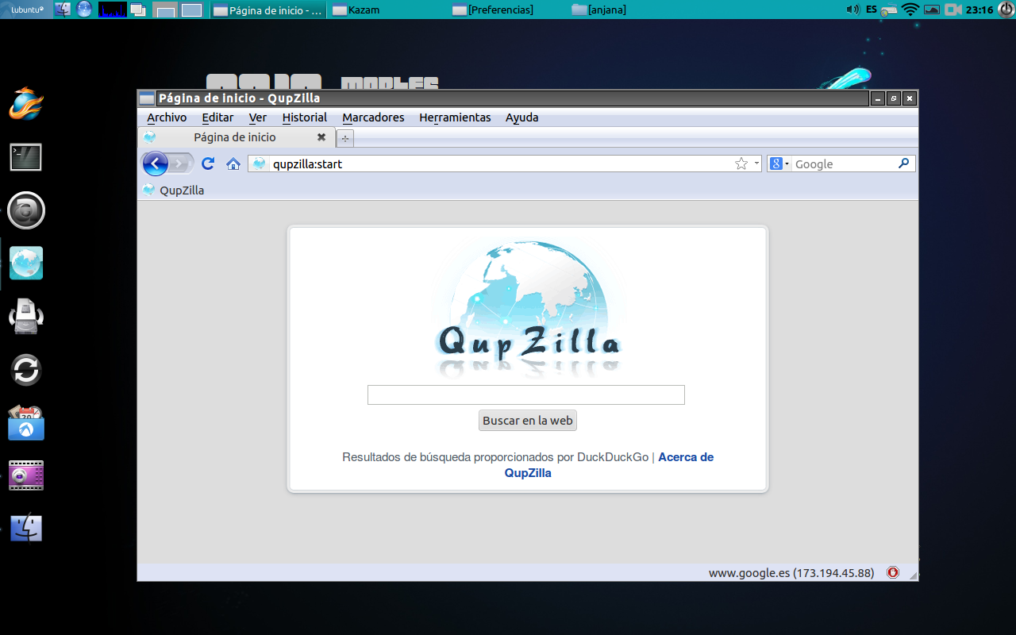Open the Ayuda menu

point(522,117)
